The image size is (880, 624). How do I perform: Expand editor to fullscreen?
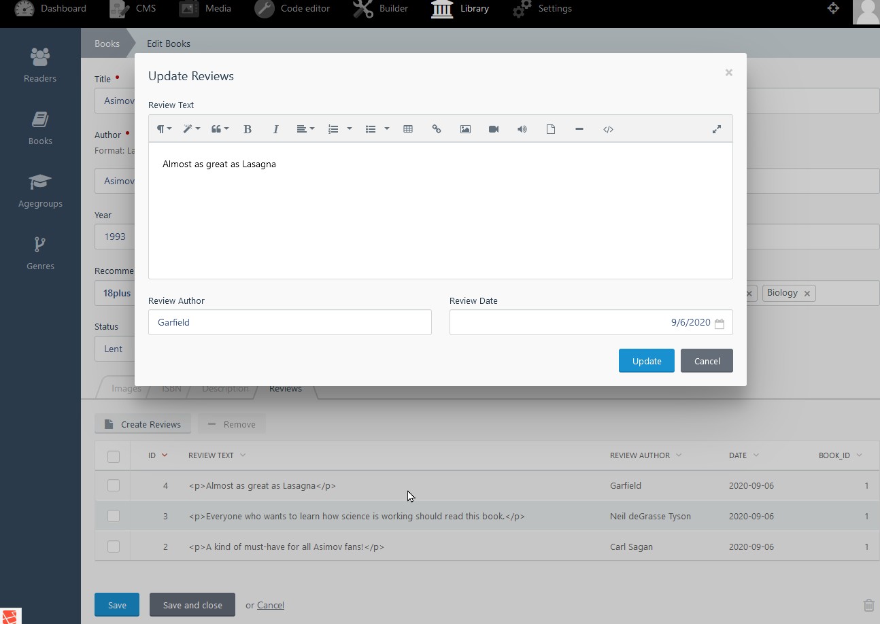coord(717,129)
